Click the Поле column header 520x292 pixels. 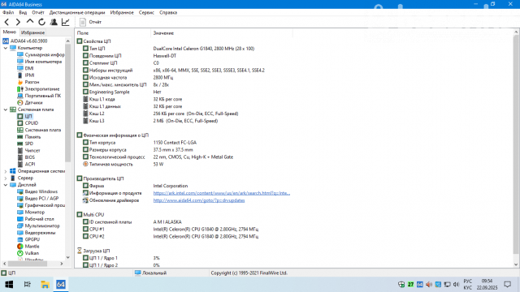pyautogui.click(x=113, y=33)
